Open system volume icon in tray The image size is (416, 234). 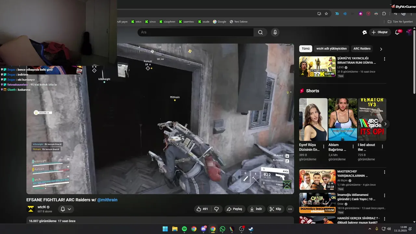(389, 229)
